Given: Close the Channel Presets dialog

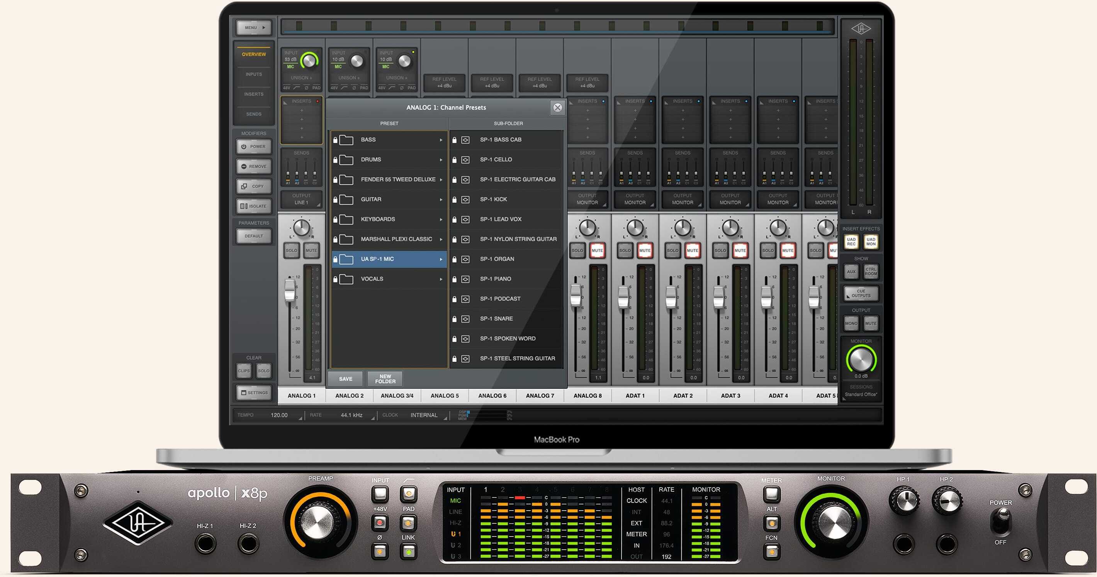Looking at the screenshot, I should click(x=557, y=108).
